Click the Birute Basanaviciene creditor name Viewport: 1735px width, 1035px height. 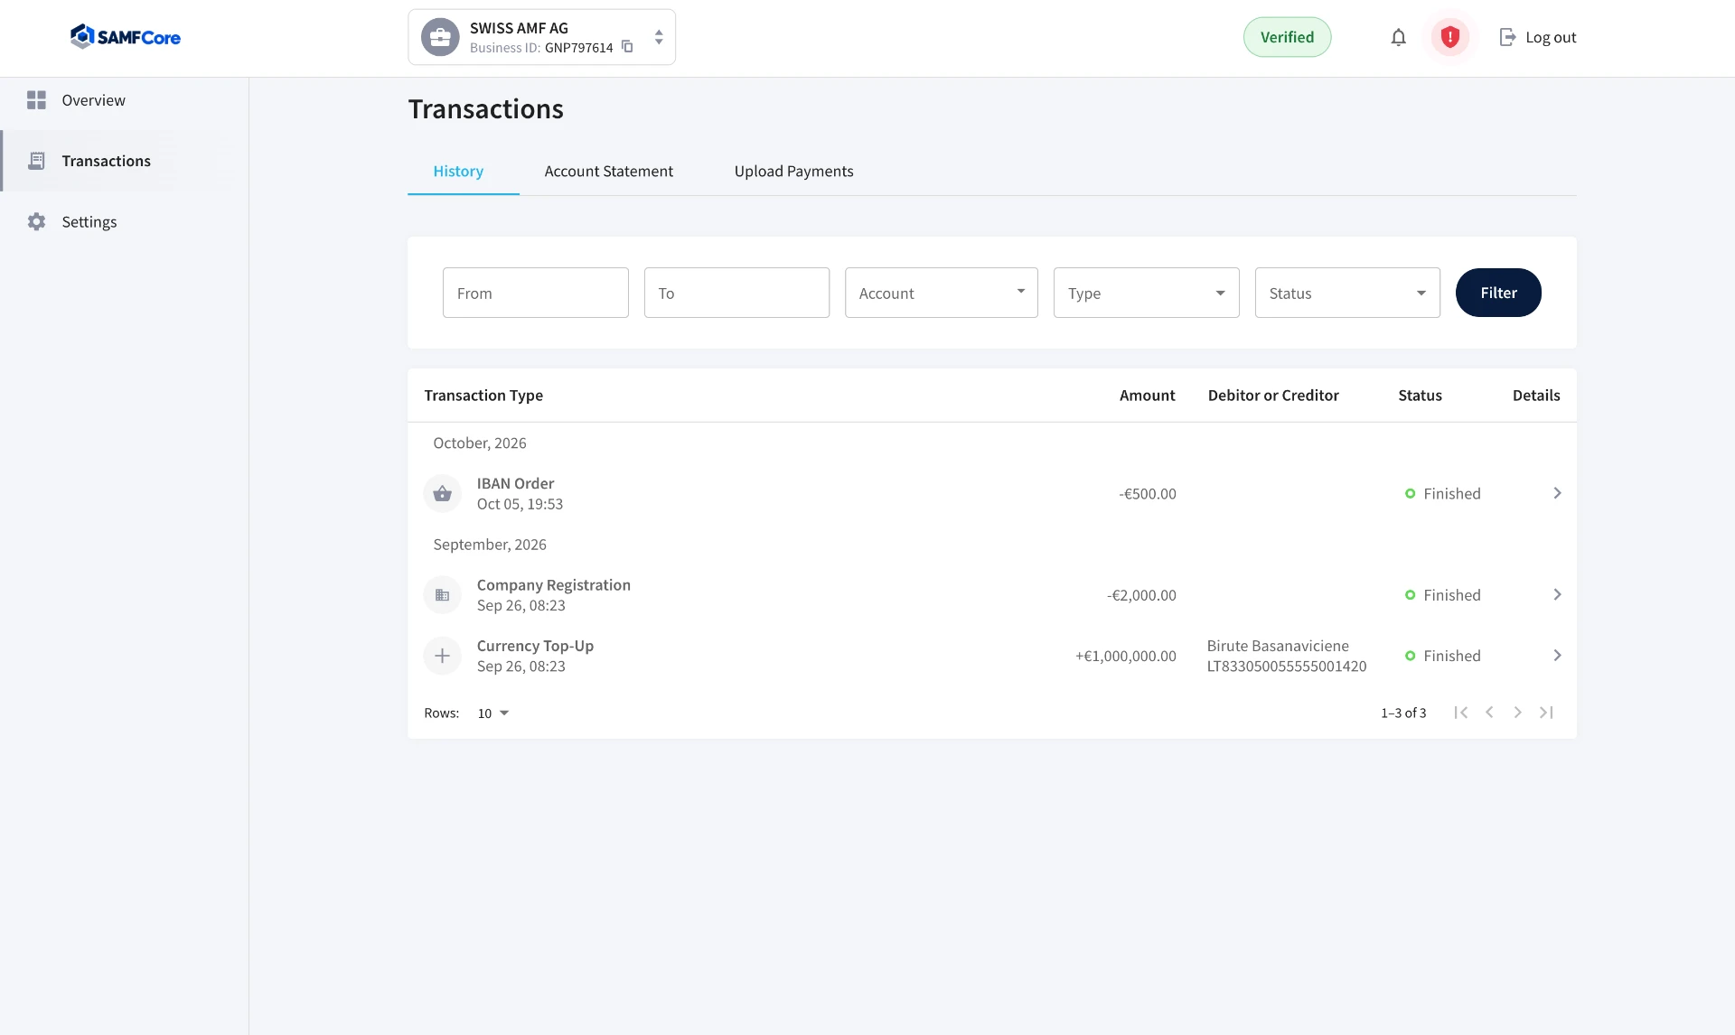pos(1278,646)
